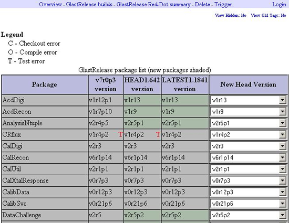Toggle View Old Tags: No option
Image resolution: width=289 pixels, height=223 pixels.
269,15
